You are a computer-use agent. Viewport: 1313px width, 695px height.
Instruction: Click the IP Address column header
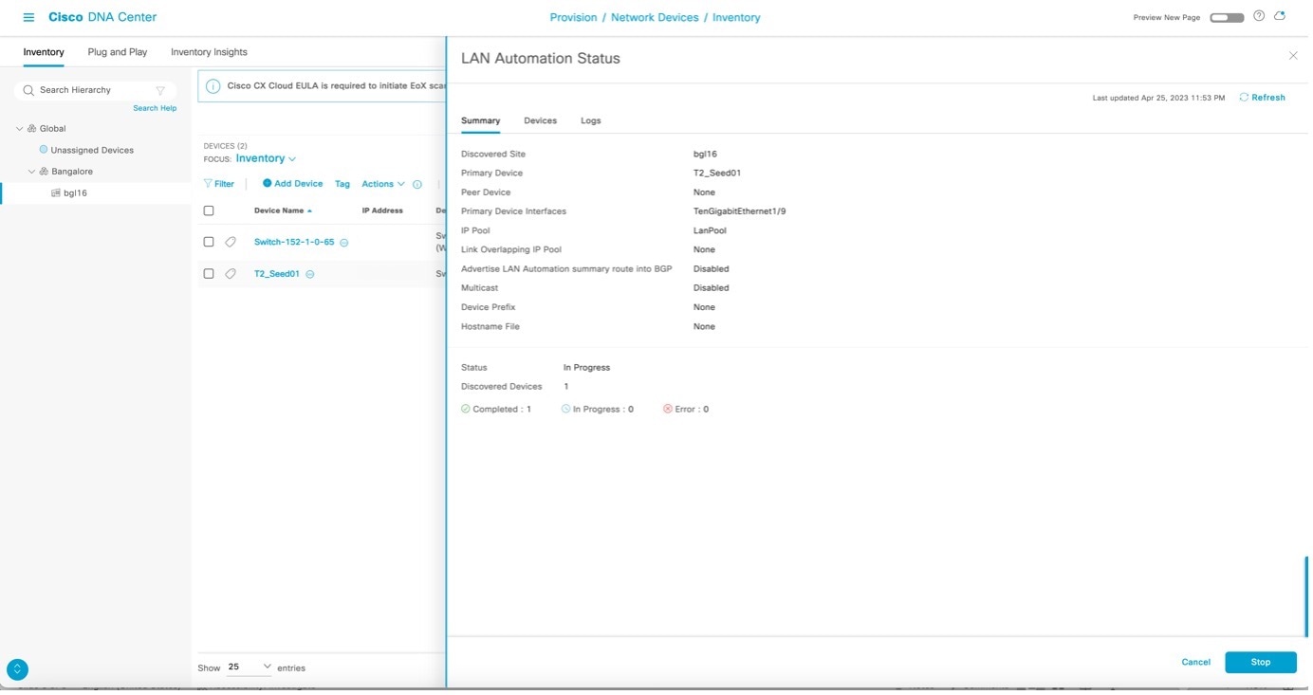tap(382, 210)
